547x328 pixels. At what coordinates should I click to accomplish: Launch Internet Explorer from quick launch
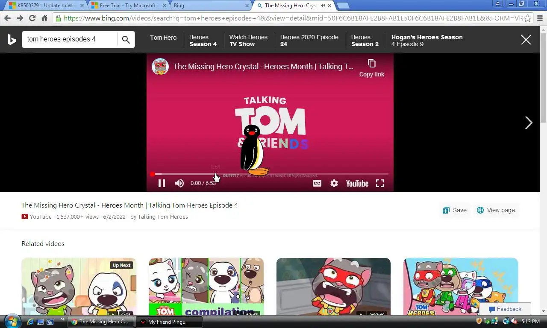pyautogui.click(x=30, y=322)
